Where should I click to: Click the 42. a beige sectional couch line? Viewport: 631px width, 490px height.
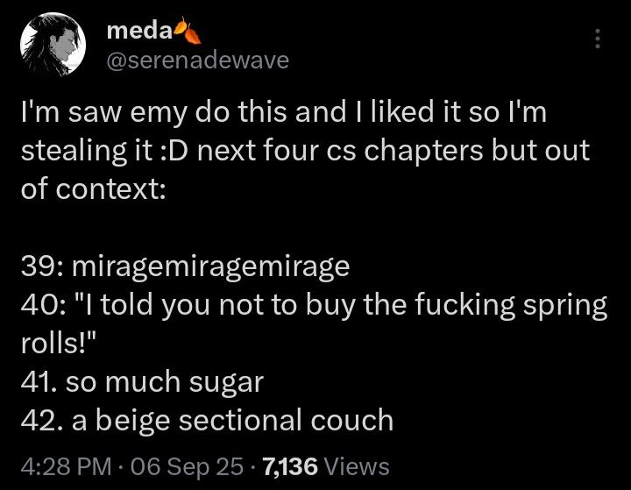[207, 421]
